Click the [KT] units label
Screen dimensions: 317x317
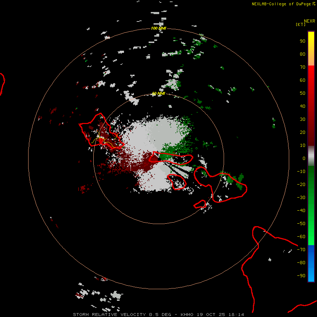pyautogui.click(x=301, y=24)
